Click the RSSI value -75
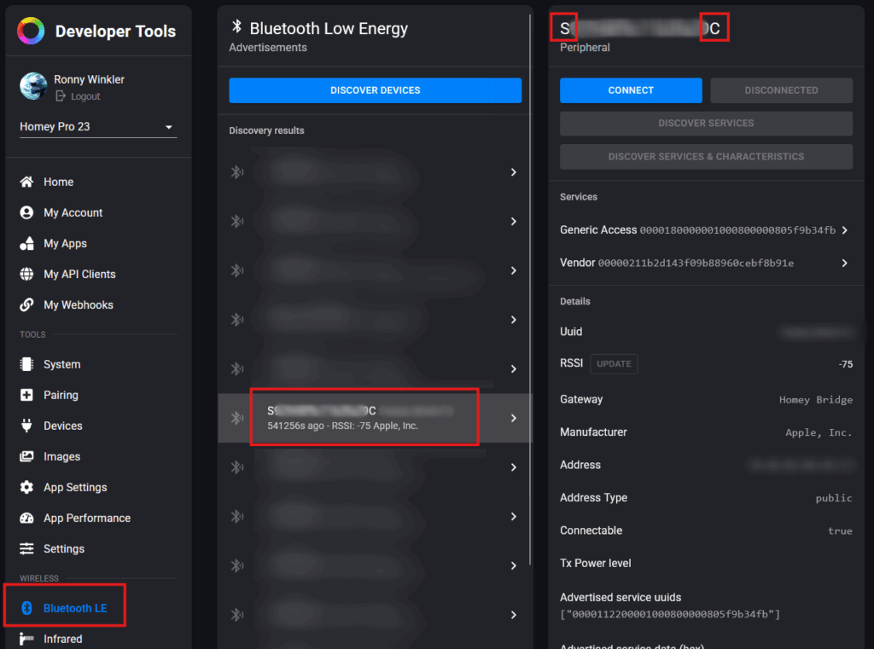Viewport: 874px width, 649px height. (846, 364)
